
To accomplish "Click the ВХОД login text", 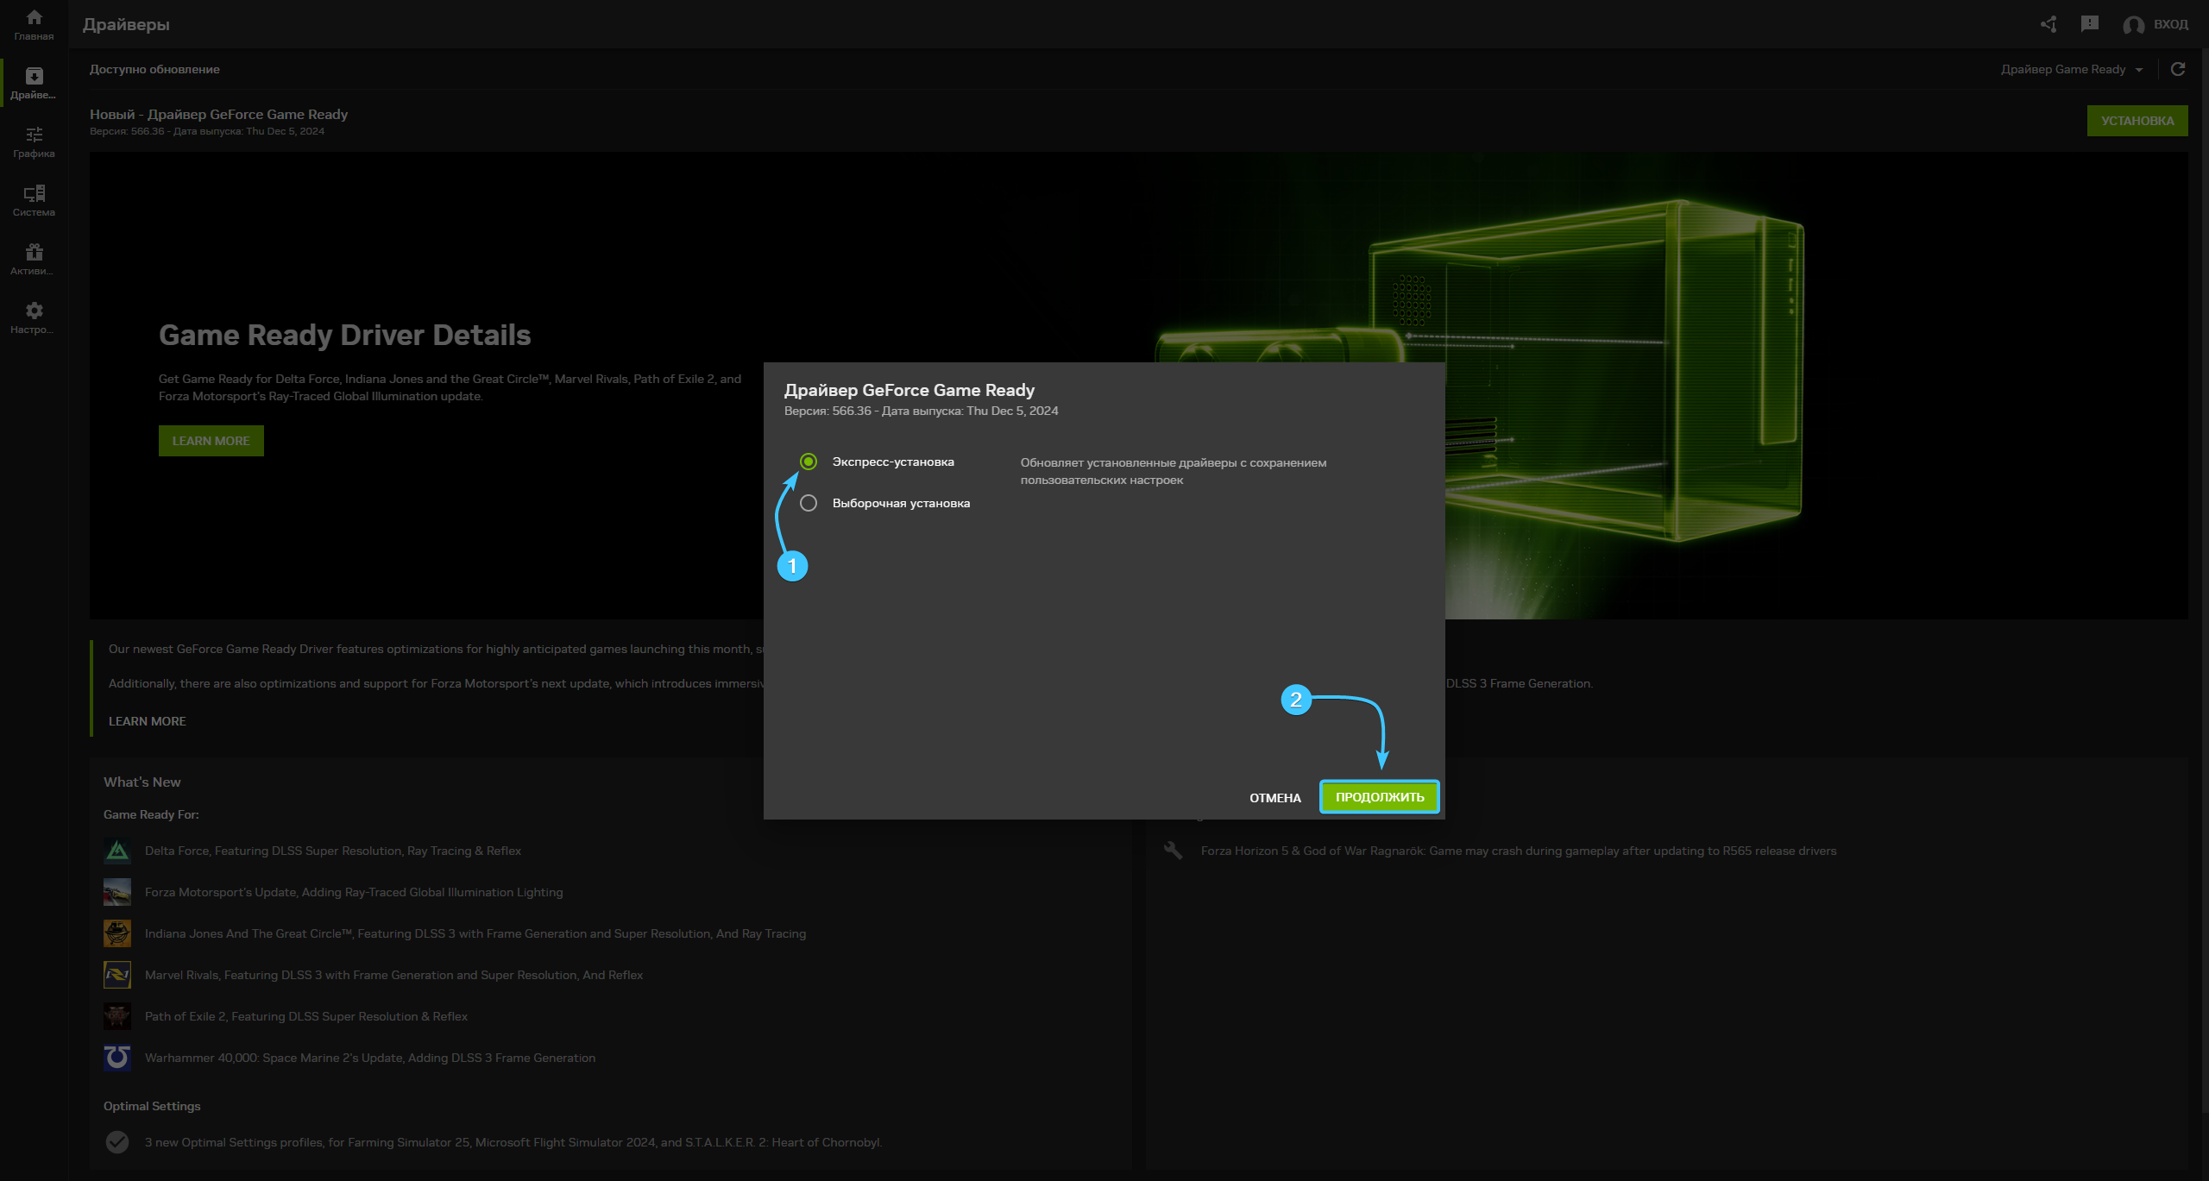I will 2171,24.
